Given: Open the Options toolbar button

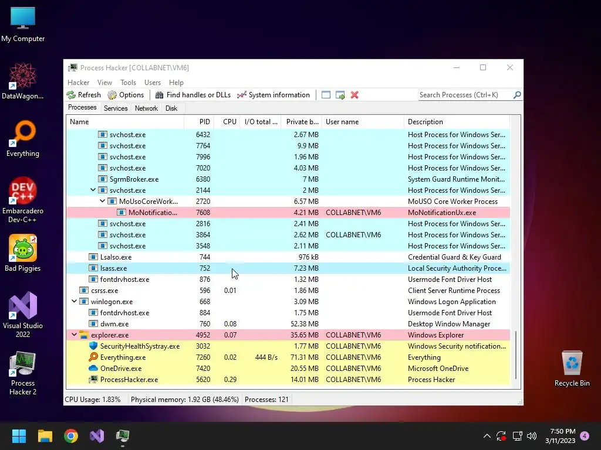Looking at the screenshot, I should coord(126,95).
